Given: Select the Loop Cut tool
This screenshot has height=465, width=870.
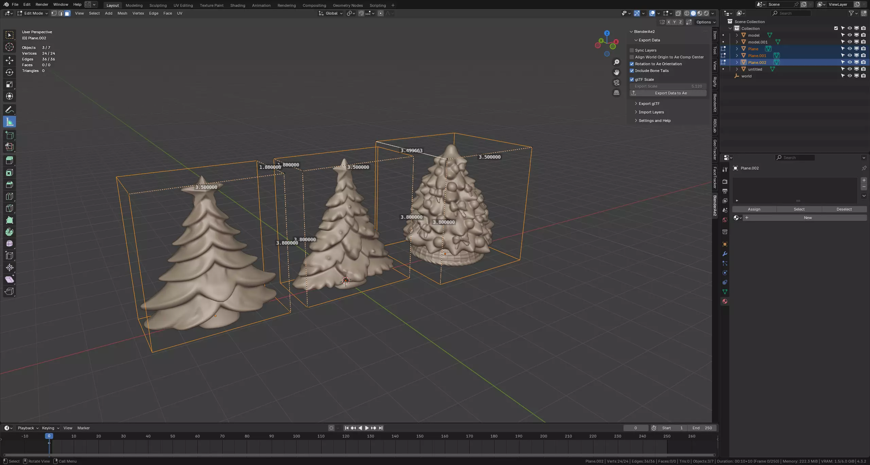Looking at the screenshot, I should [10, 196].
